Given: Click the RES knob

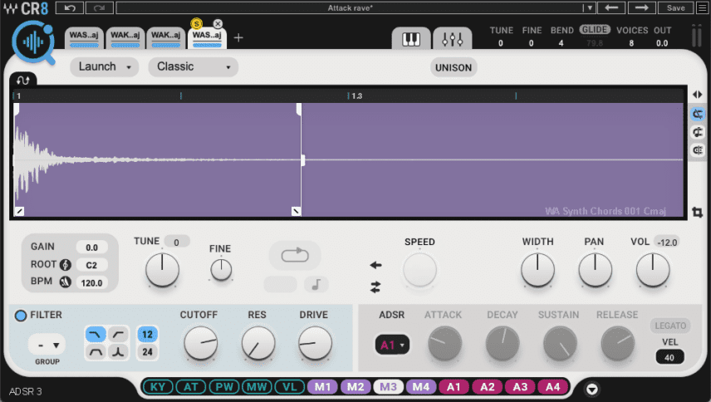Looking at the screenshot, I should click(258, 344).
